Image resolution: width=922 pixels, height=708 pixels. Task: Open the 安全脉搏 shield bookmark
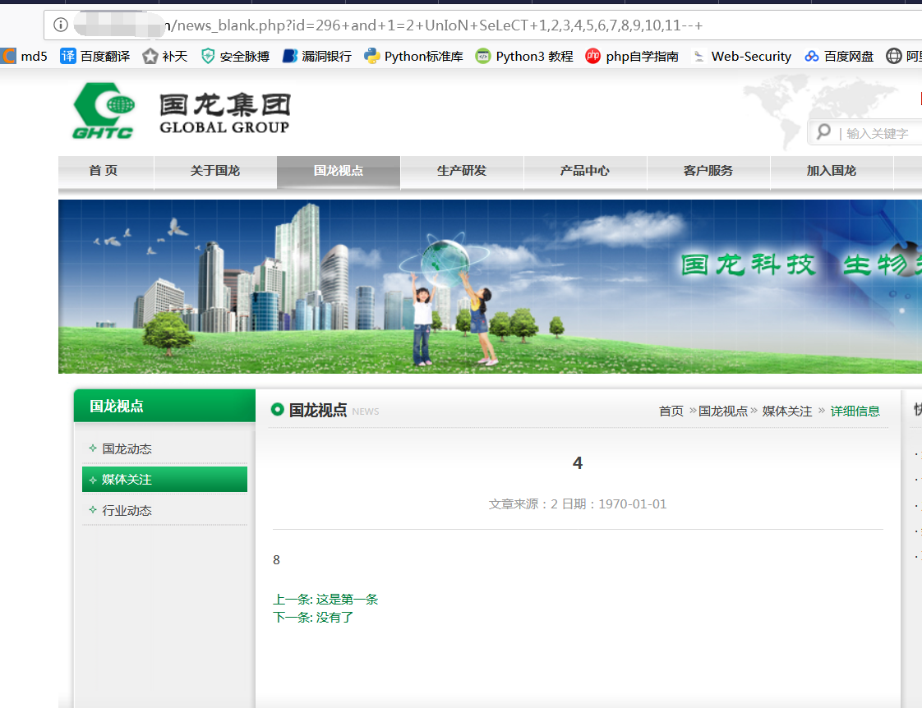point(235,57)
